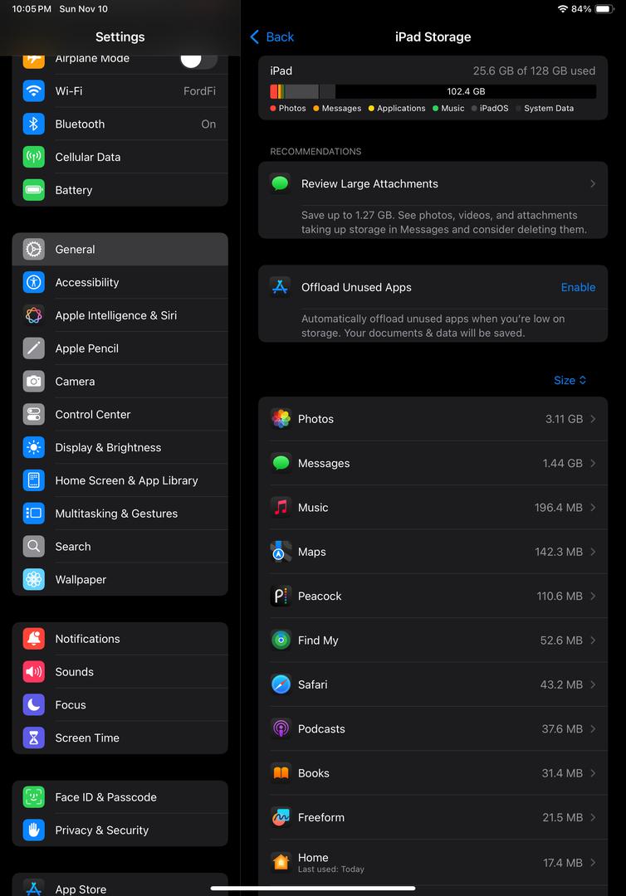Viewport: 626px width, 896px height.
Task: Tap the Apple Intelligence & Siri icon
Action: coord(34,315)
